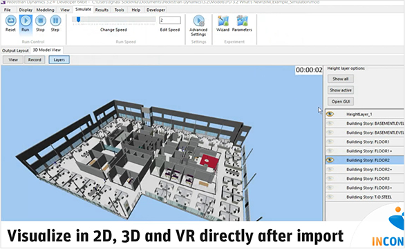Screen dimensions: 405x249
Task: Hide Building Story FLOOR2 via eye icon
Action: click(330, 160)
